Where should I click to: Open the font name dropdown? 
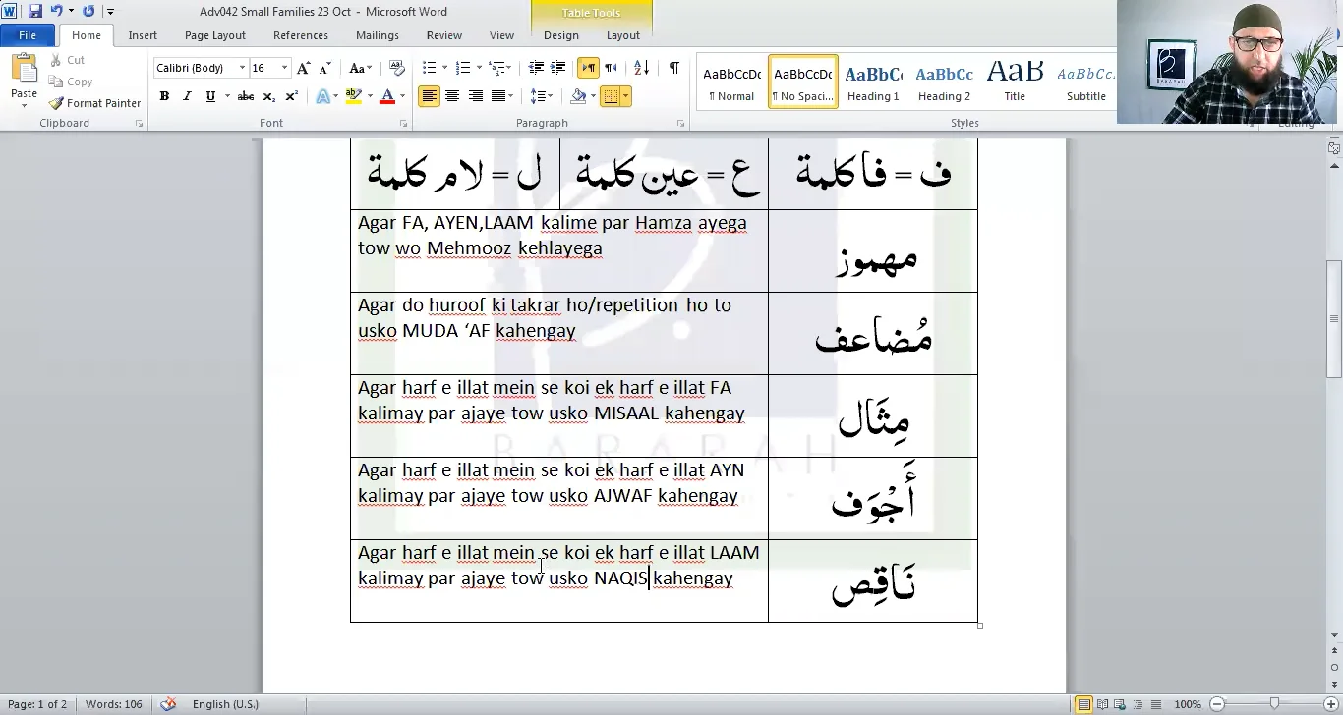242,68
